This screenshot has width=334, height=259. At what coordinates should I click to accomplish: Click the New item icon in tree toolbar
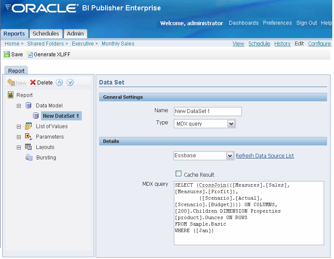point(11,82)
